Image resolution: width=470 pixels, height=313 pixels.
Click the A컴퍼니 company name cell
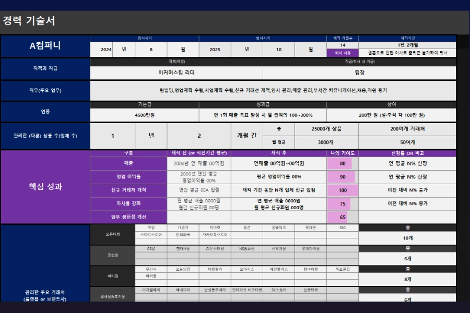[45, 46]
